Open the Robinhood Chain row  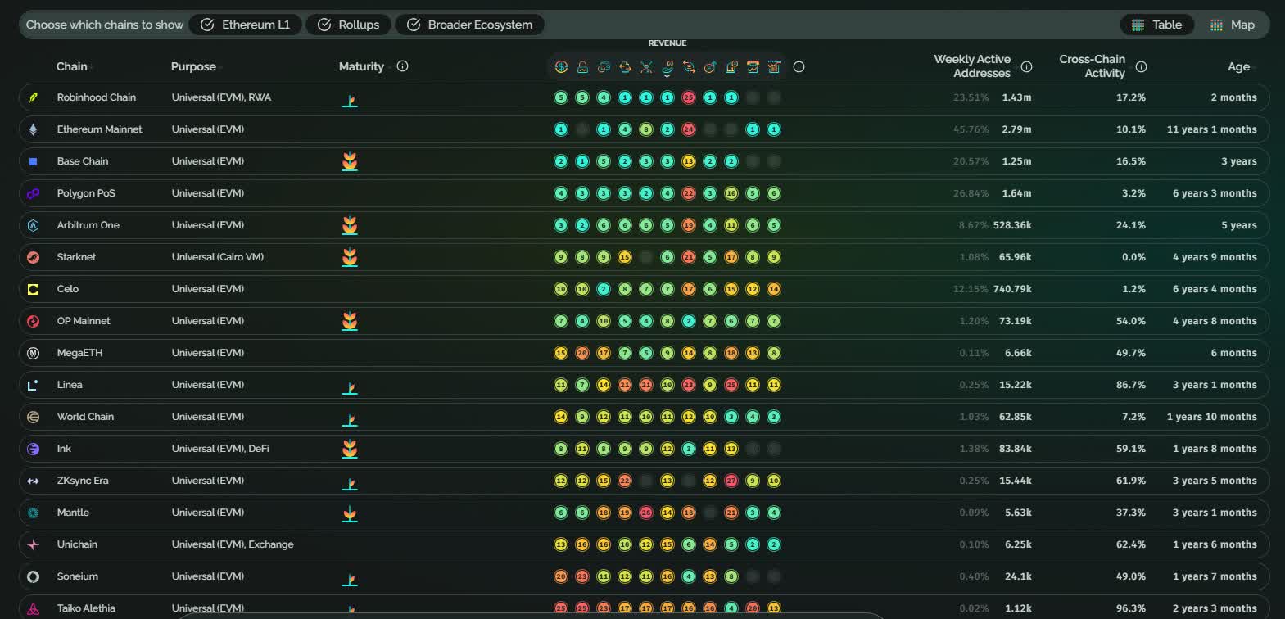[x=644, y=97]
